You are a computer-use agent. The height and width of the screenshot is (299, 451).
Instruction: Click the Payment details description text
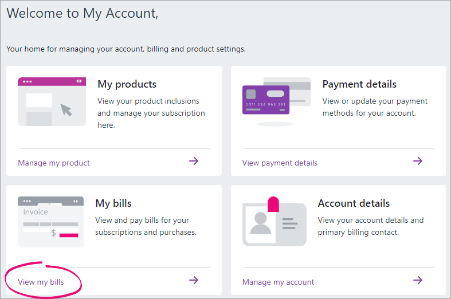(375, 107)
